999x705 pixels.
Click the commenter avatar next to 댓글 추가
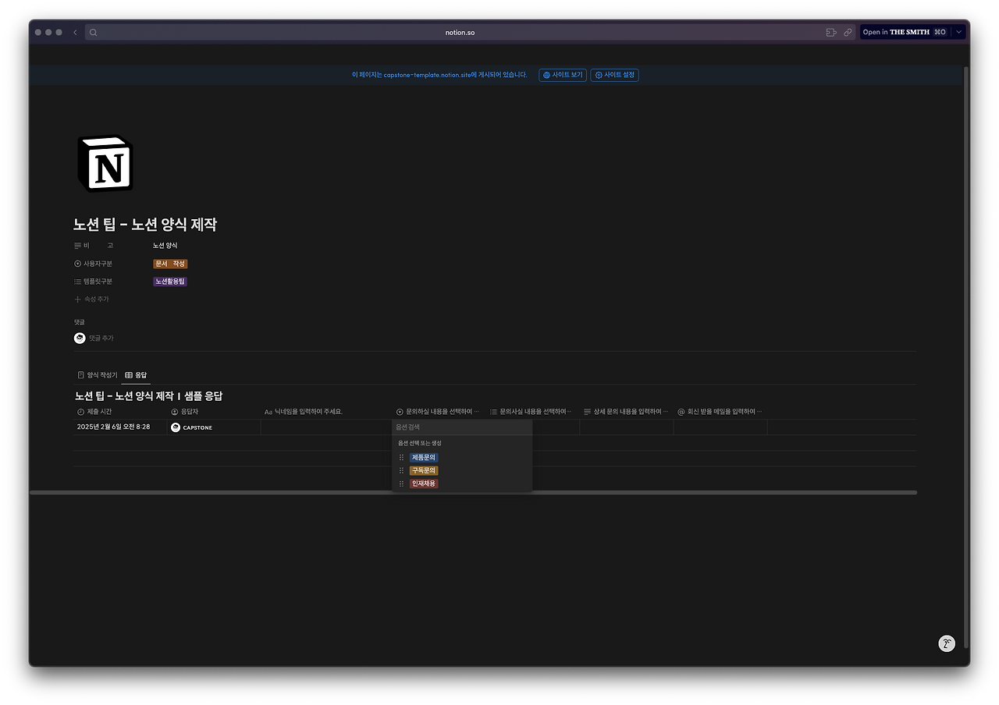tap(80, 338)
